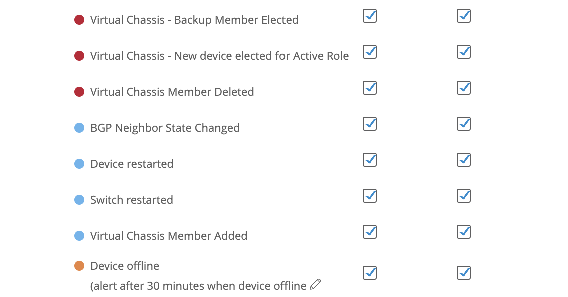Toggle second checkbox for Device restarted

pyautogui.click(x=464, y=160)
